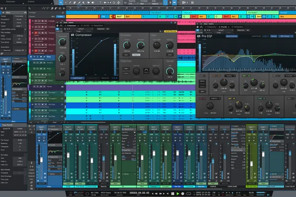Select the Mute tool speaker icon
296x197 pixels.
[93, 2]
